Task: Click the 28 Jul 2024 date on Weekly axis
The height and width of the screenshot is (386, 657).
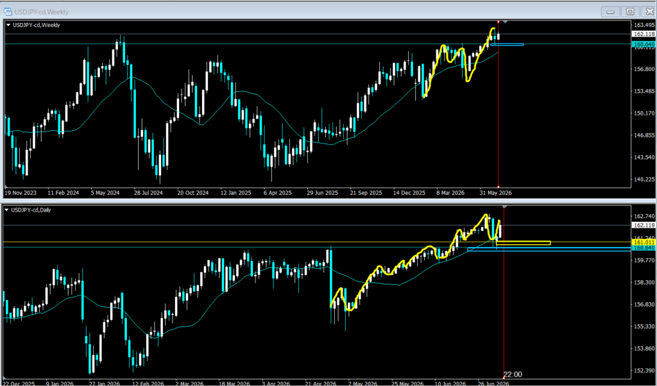Action: point(148,193)
